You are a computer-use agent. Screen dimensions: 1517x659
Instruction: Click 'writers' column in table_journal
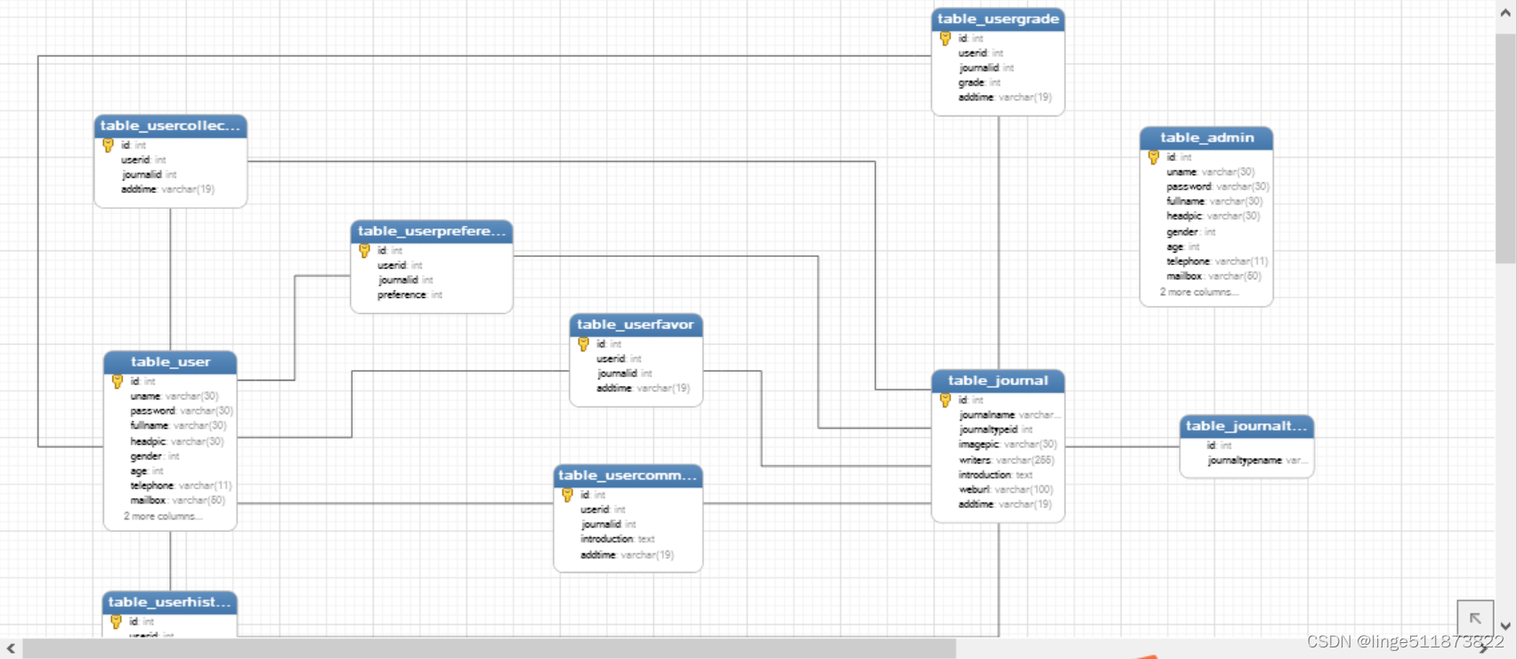[x=1006, y=461]
